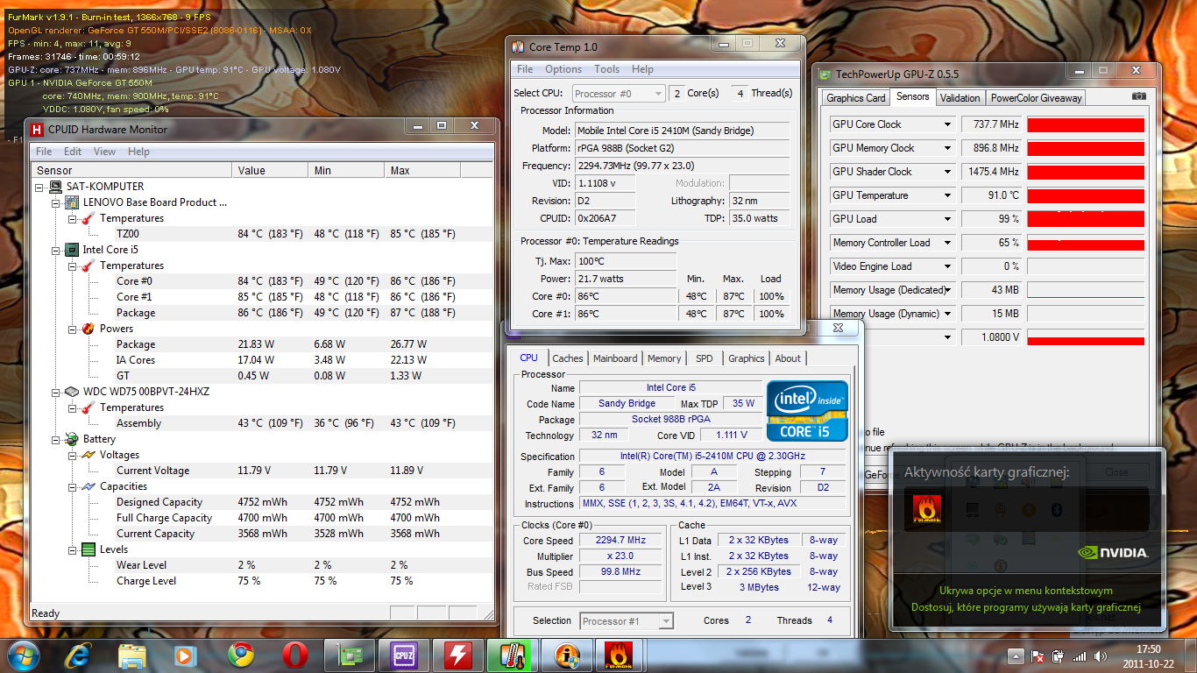Launch Windows Media Player from taskbar

pos(186,655)
